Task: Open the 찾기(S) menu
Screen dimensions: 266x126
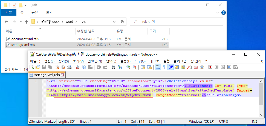Action: (x=63, y=61)
